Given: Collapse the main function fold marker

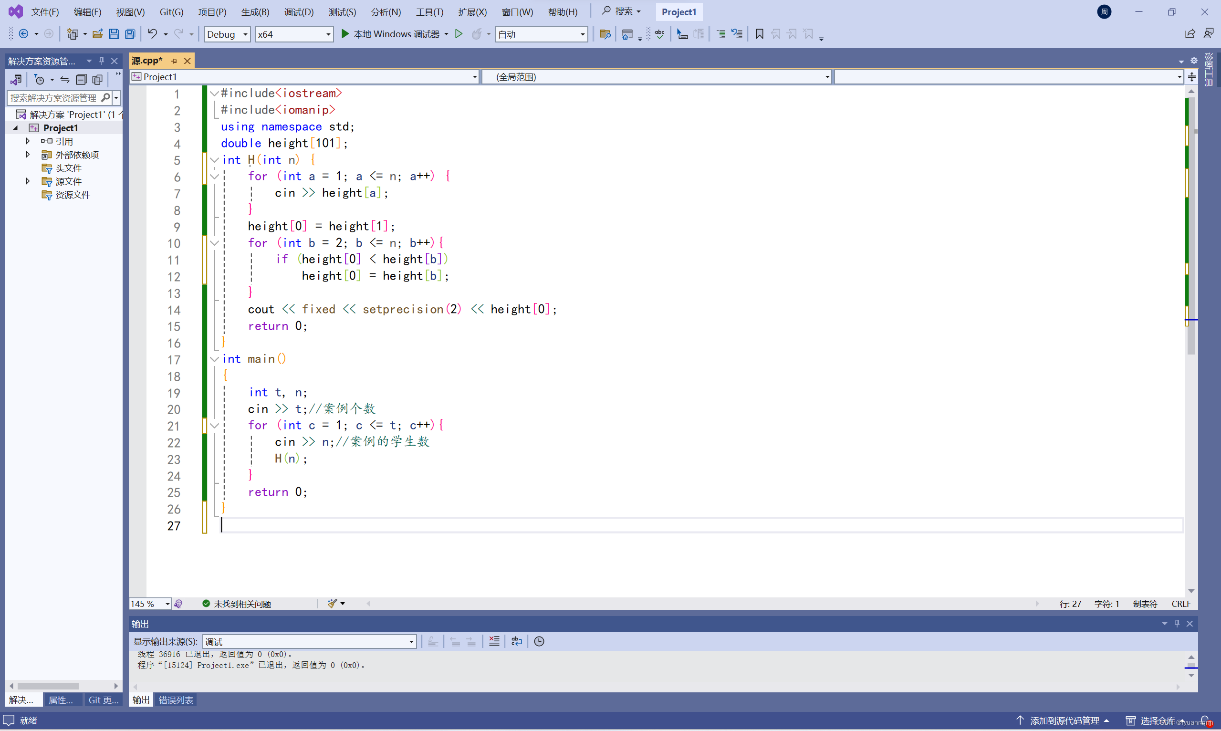Looking at the screenshot, I should [x=214, y=359].
